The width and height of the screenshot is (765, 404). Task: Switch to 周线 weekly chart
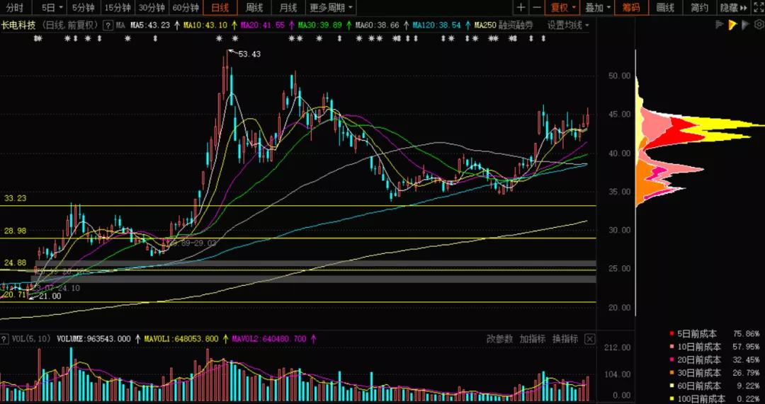point(254,7)
